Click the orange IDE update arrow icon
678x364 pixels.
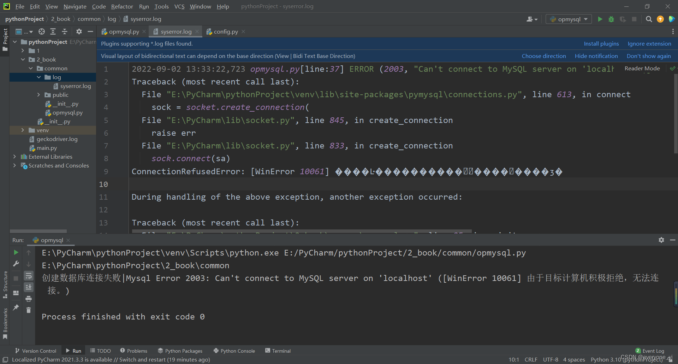(660, 19)
